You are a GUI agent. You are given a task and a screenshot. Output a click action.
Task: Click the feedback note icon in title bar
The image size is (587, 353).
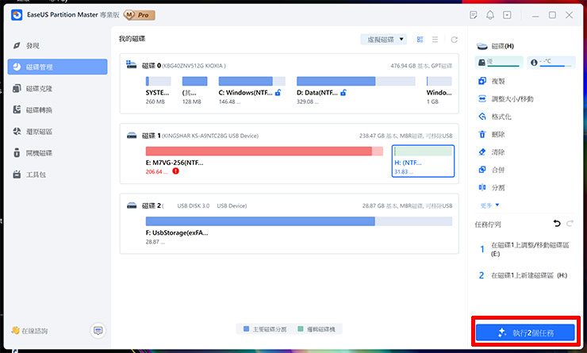pos(474,15)
